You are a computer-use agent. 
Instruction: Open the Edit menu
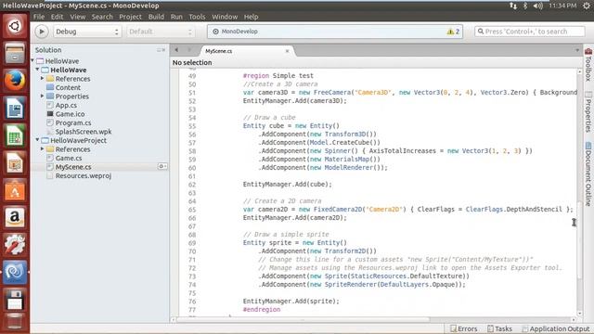57,17
